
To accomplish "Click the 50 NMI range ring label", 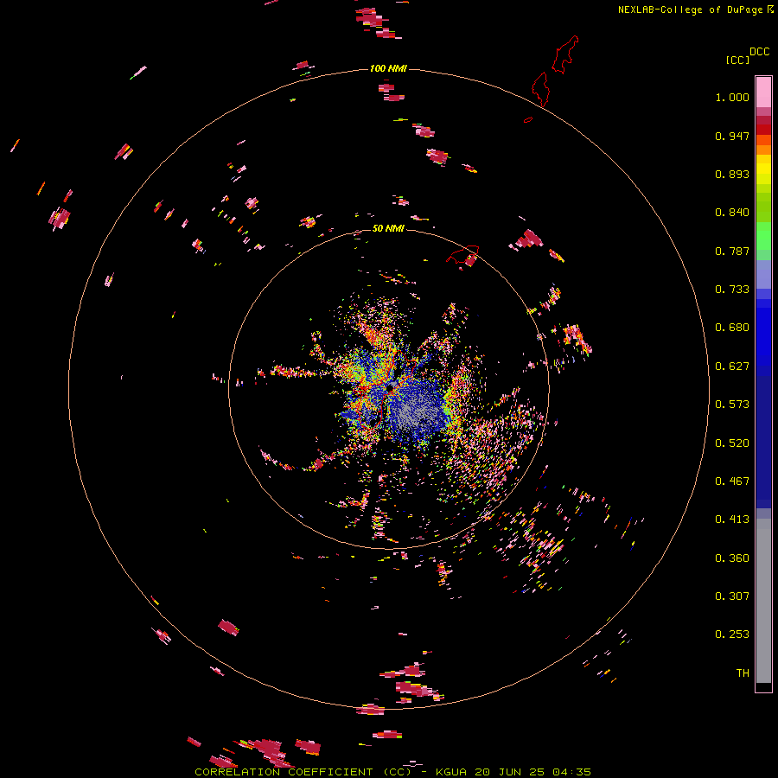I will tap(388, 228).
